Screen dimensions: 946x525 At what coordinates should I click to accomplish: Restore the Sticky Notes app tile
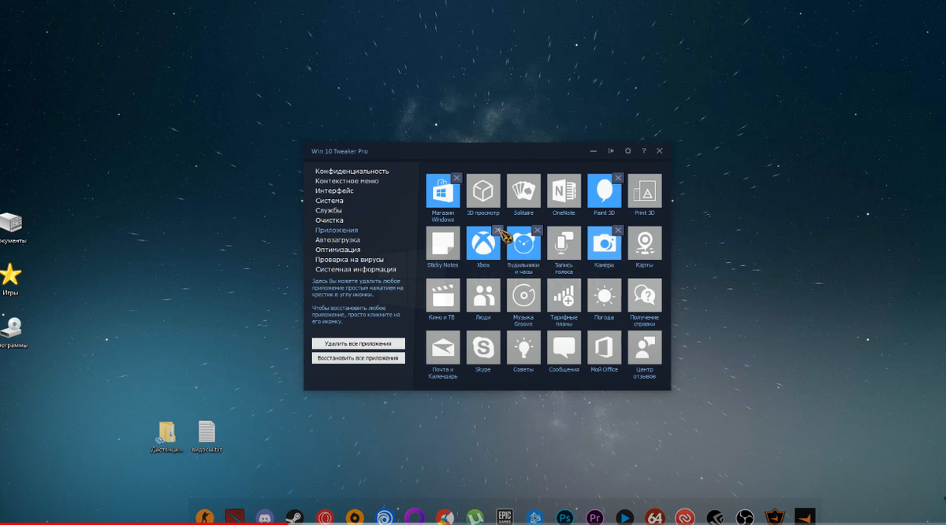point(442,243)
